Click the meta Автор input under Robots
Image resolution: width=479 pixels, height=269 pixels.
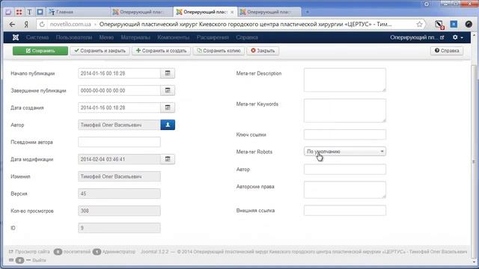click(345, 170)
